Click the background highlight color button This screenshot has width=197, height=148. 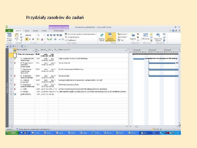[x=37, y=39]
